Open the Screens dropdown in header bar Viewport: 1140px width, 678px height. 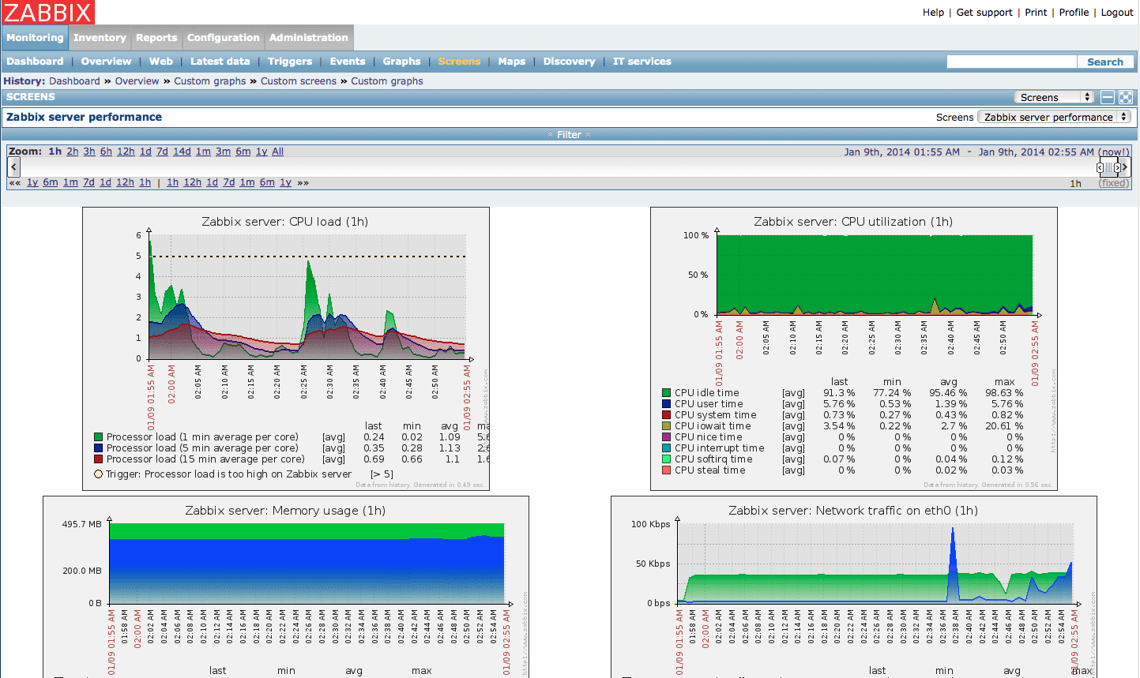pyautogui.click(x=1054, y=97)
